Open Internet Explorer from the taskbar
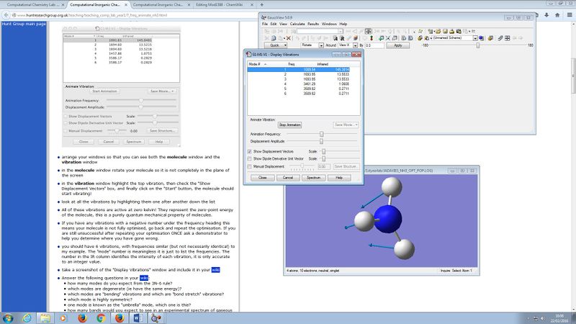 coord(24,318)
